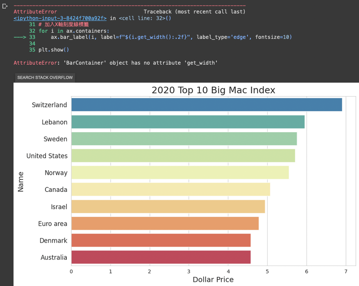Click line number 34 in the traceback
359x286 pixels.
tap(32, 43)
